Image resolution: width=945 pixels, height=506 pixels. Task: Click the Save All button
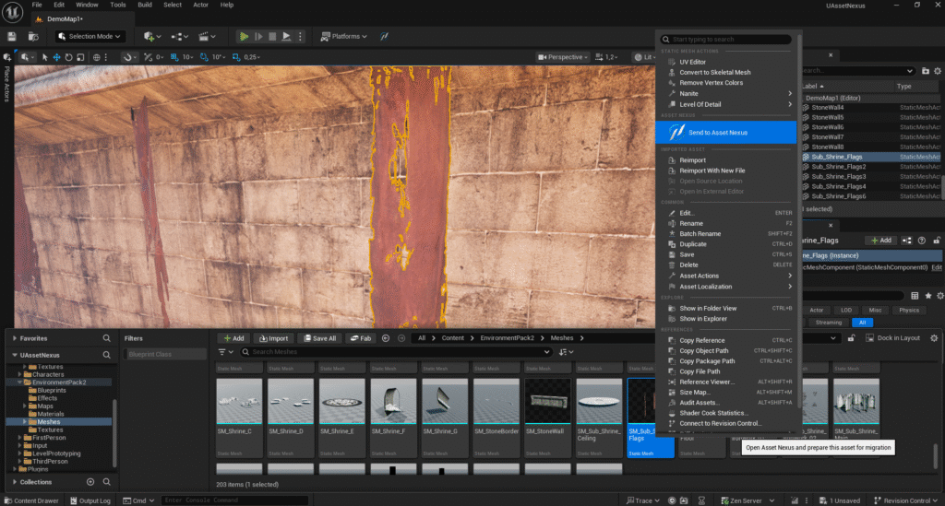[319, 338]
